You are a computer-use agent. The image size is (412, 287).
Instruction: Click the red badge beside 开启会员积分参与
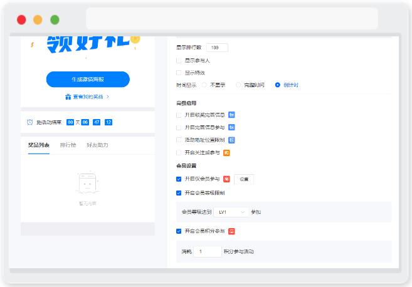[x=231, y=231]
